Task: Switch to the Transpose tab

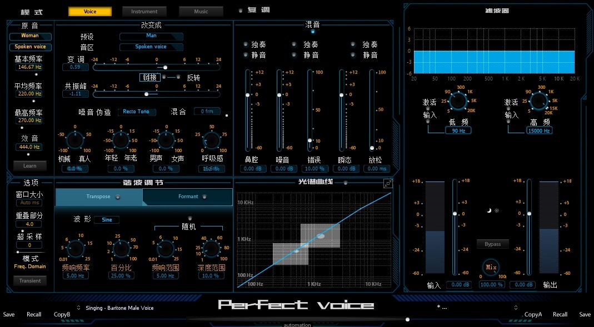Action: [99, 197]
